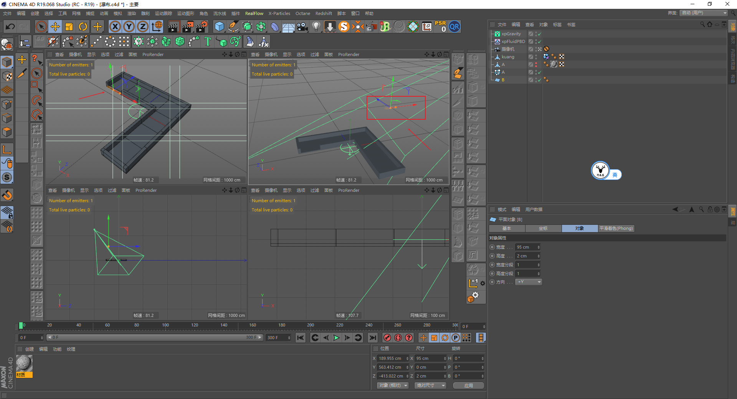
Task: Select the kuang object in the object list
Action: (x=507, y=57)
